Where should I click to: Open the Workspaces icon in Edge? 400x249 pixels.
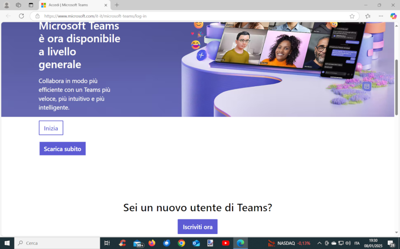[18, 5]
